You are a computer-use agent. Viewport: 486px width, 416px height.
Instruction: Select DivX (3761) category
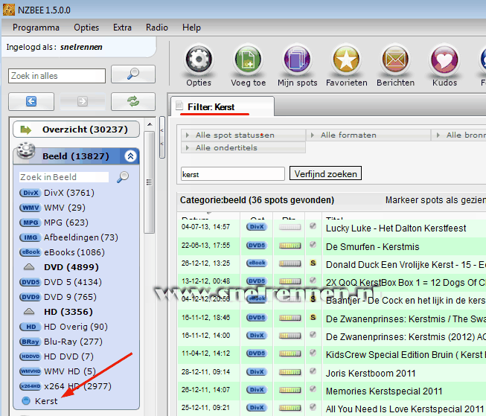(57, 193)
